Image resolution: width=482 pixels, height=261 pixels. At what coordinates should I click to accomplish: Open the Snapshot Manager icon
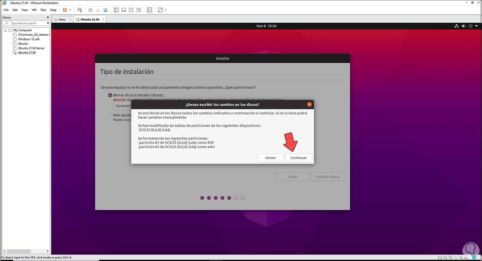(105, 10)
